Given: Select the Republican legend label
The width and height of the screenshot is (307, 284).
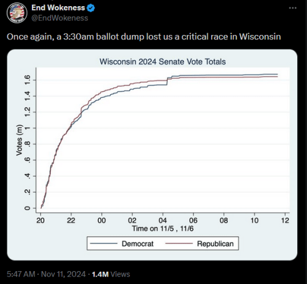Looking at the screenshot, I should (x=216, y=243).
